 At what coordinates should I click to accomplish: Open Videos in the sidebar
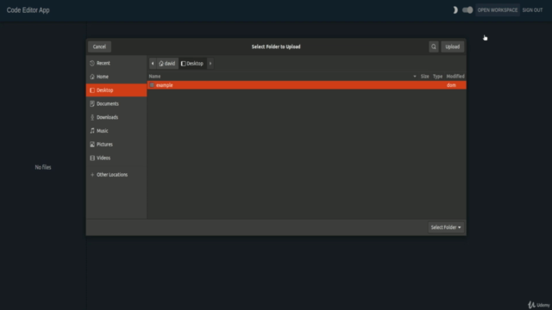tap(116, 158)
